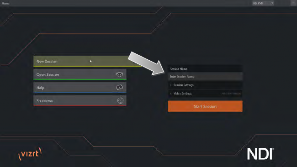Expand the Video Settings section
Screen dimensions: 297x167
205,94
